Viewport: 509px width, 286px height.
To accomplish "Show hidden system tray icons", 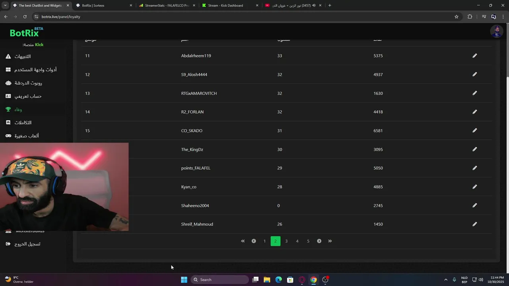I will pyautogui.click(x=445, y=280).
